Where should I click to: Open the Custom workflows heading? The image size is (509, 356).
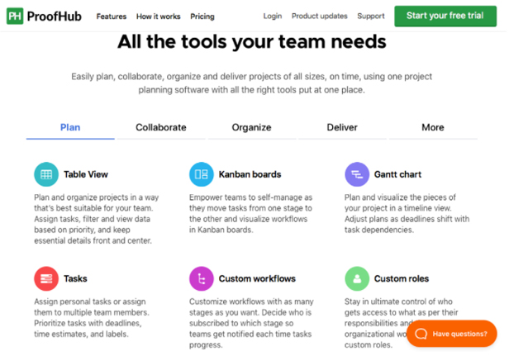[x=257, y=278]
